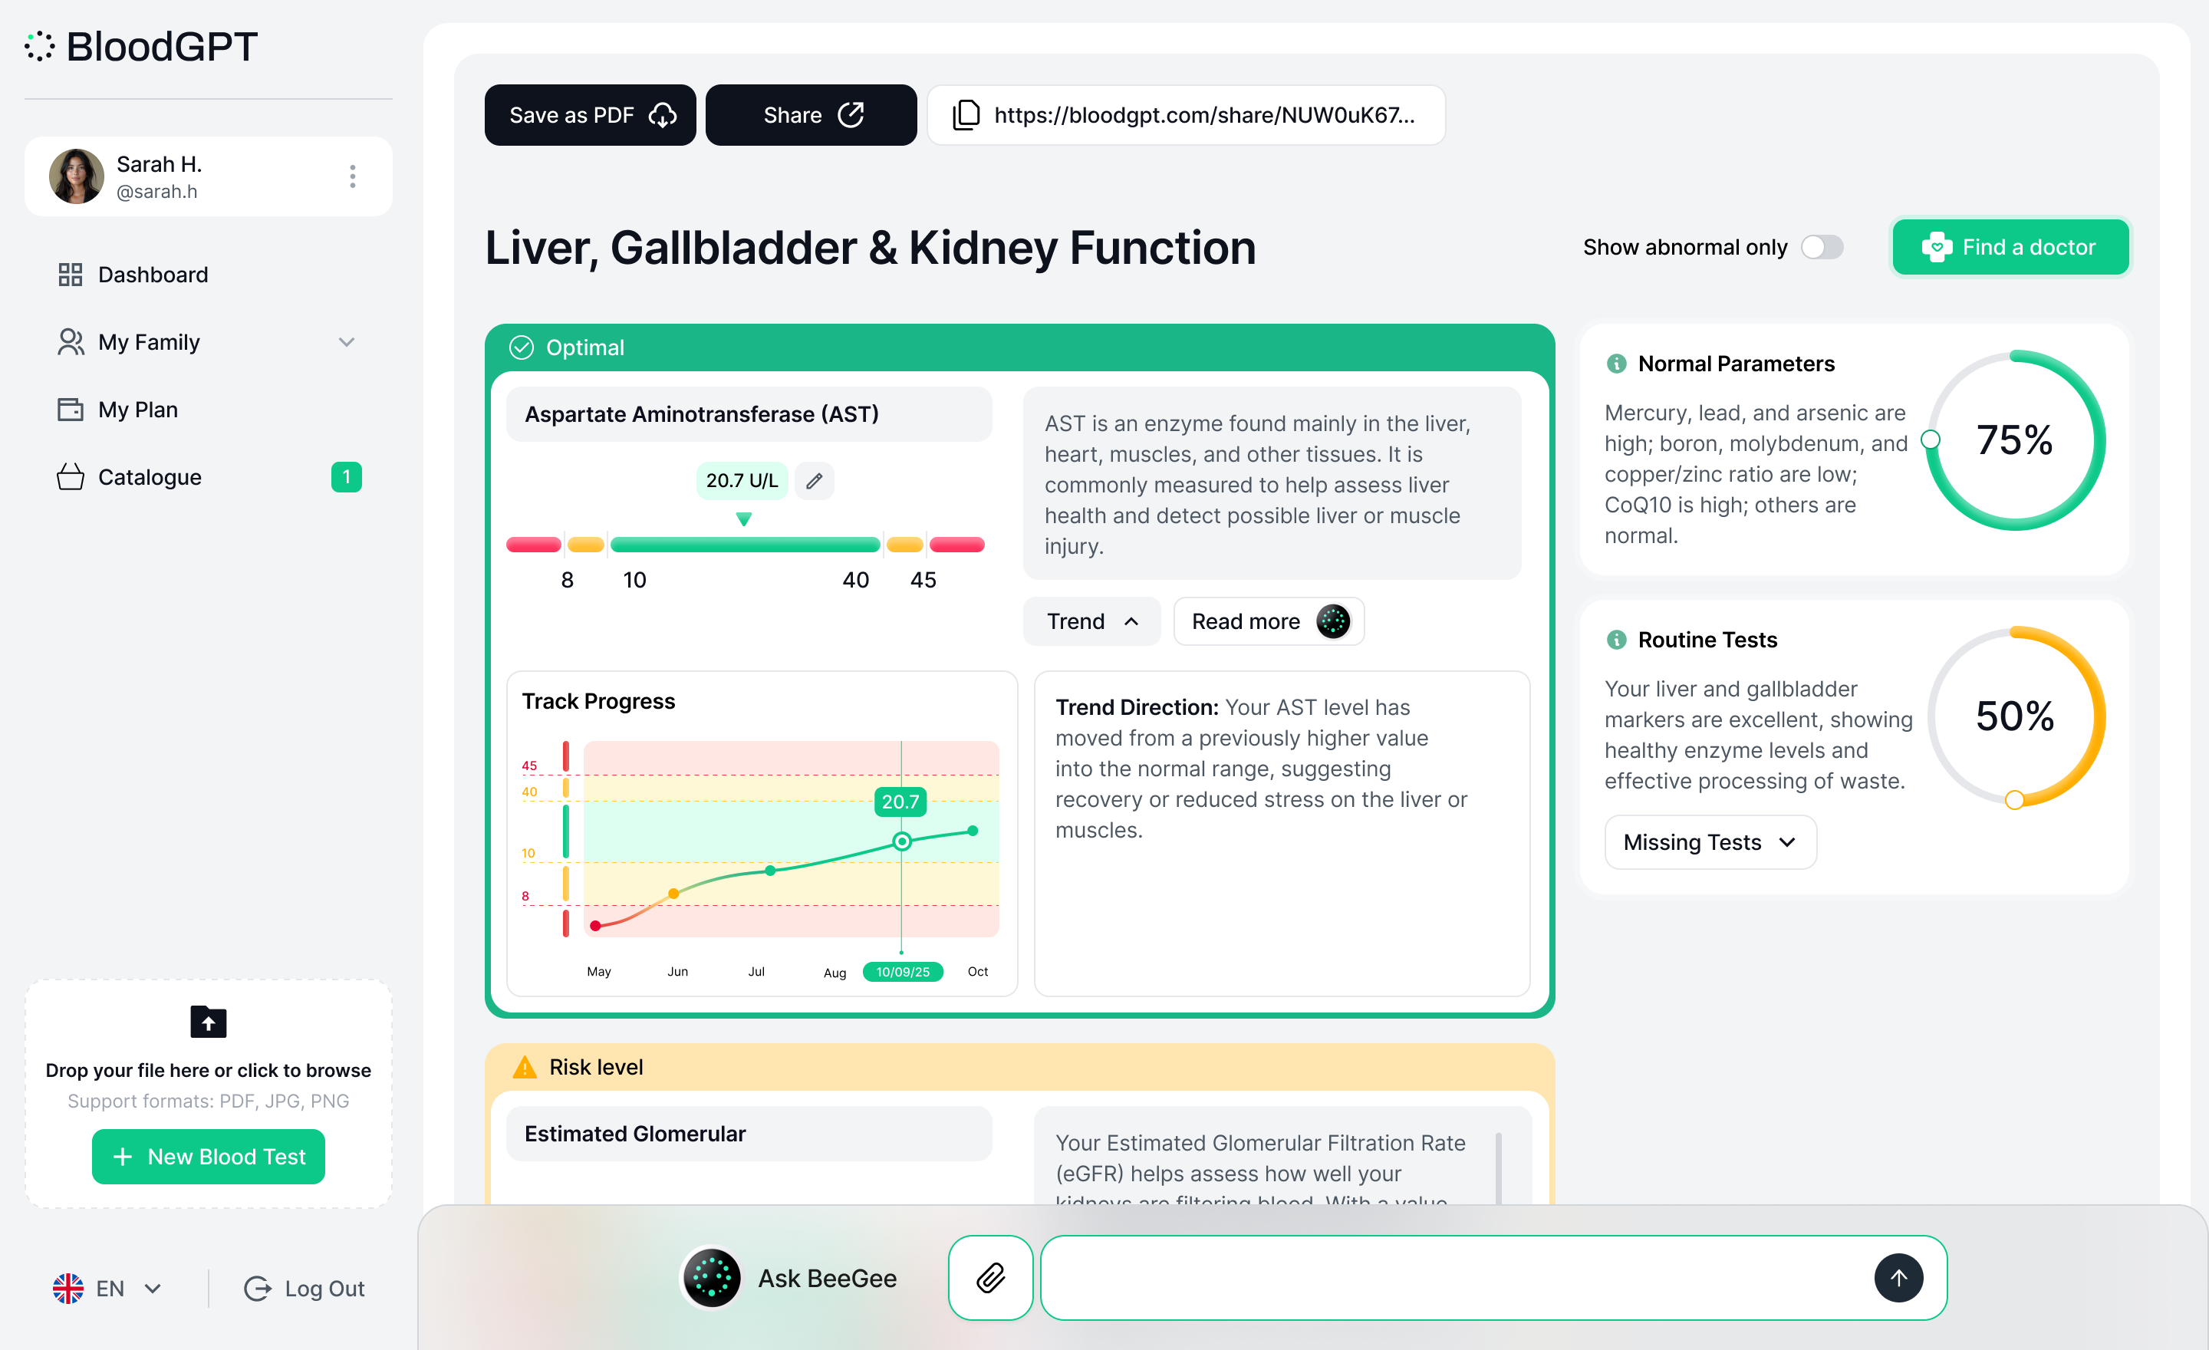The width and height of the screenshot is (2209, 1350).
Task: Select the 10/09/25 data point on chart
Action: [x=902, y=841]
